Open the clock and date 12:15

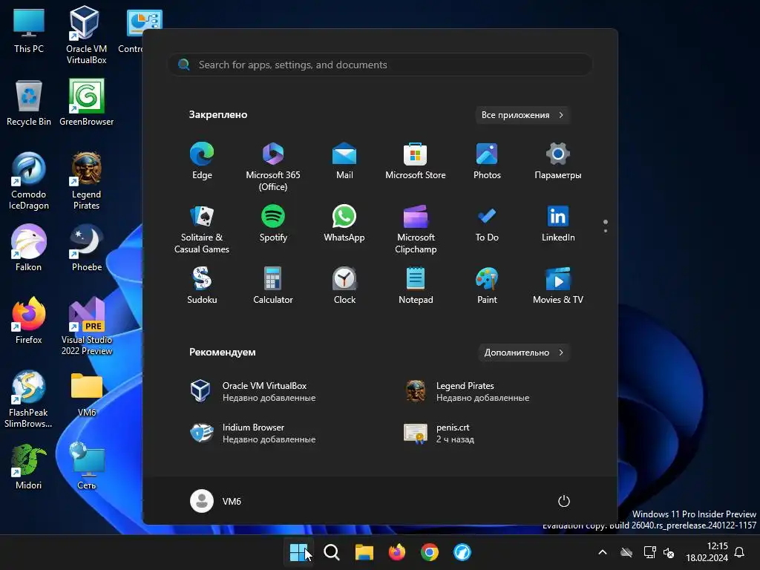pyautogui.click(x=707, y=552)
